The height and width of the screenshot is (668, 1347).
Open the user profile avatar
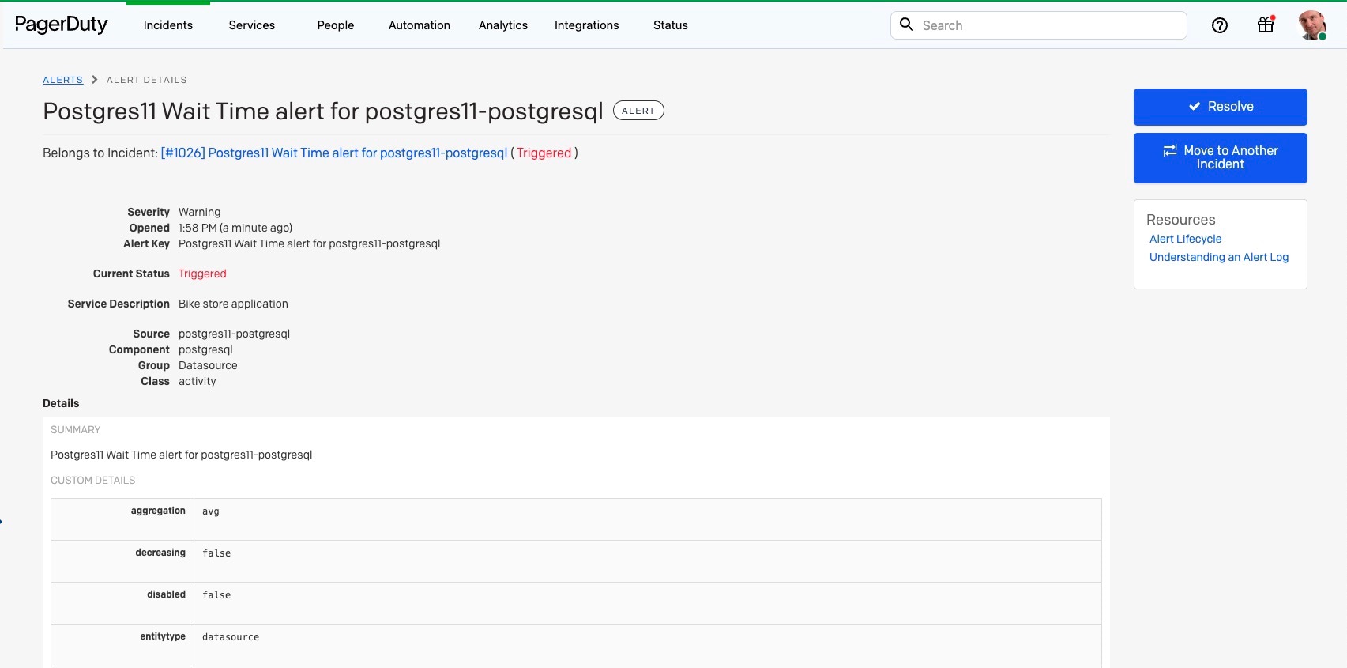point(1312,25)
